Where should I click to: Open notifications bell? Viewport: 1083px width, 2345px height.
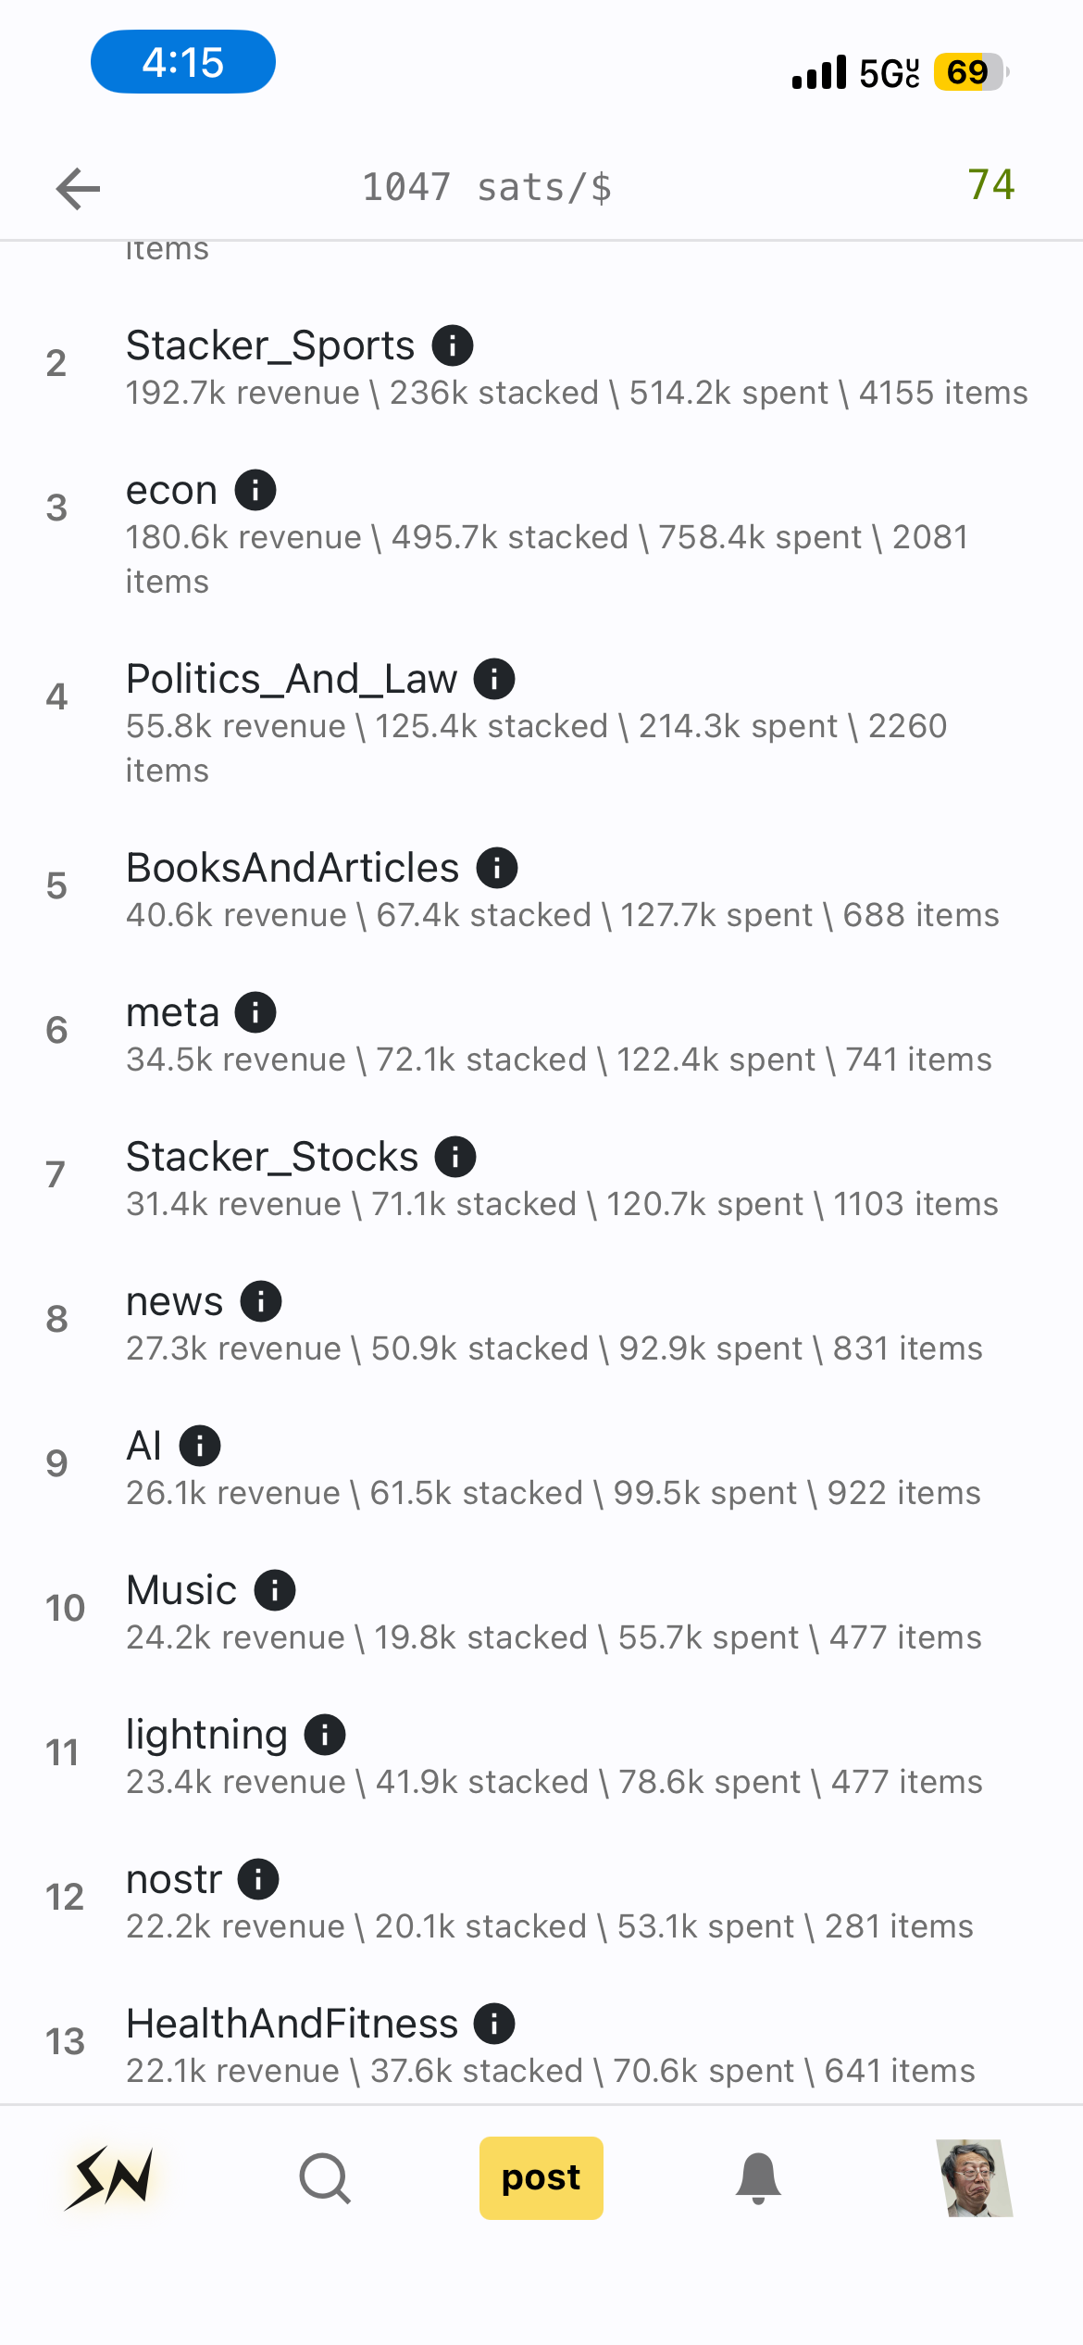pos(758,2177)
